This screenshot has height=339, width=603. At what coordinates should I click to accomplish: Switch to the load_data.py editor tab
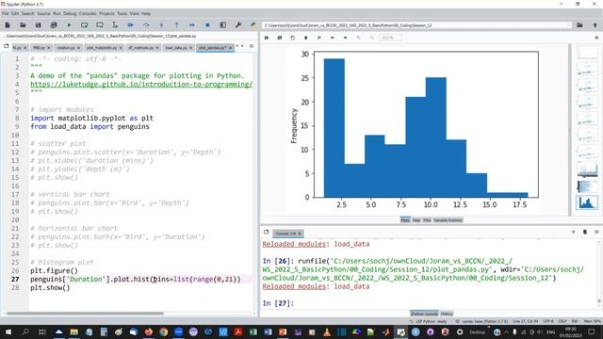[x=176, y=48]
